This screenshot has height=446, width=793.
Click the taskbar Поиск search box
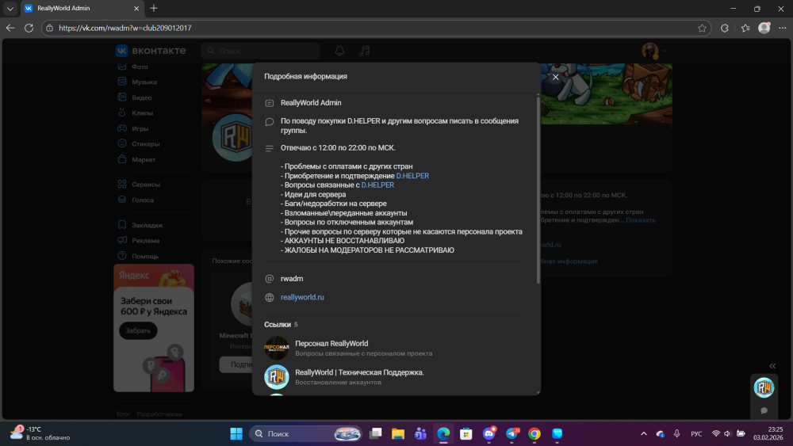click(306, 433)
